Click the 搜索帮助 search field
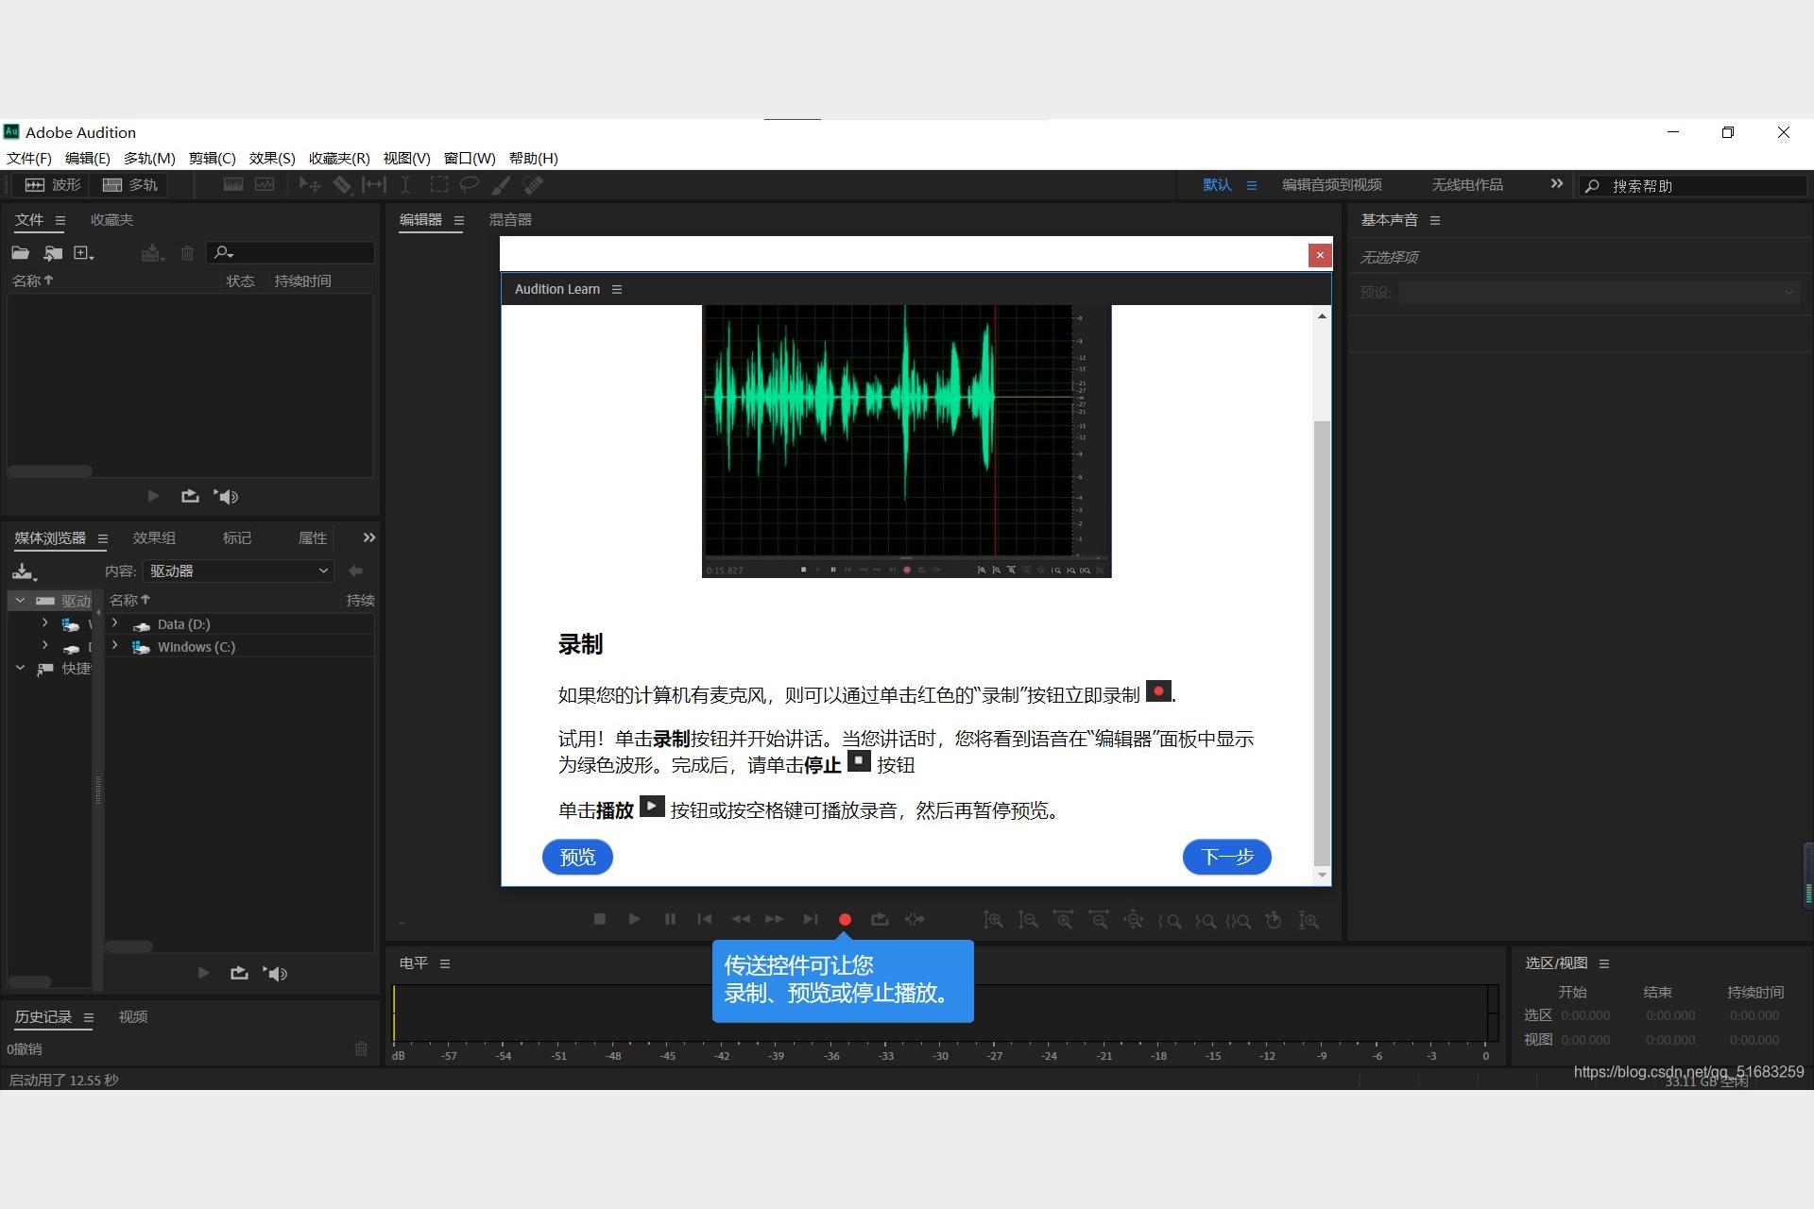Image resolution: width=1814 pixels, height=1209 pixels. pyautogui.click(x=1694, y=186)
